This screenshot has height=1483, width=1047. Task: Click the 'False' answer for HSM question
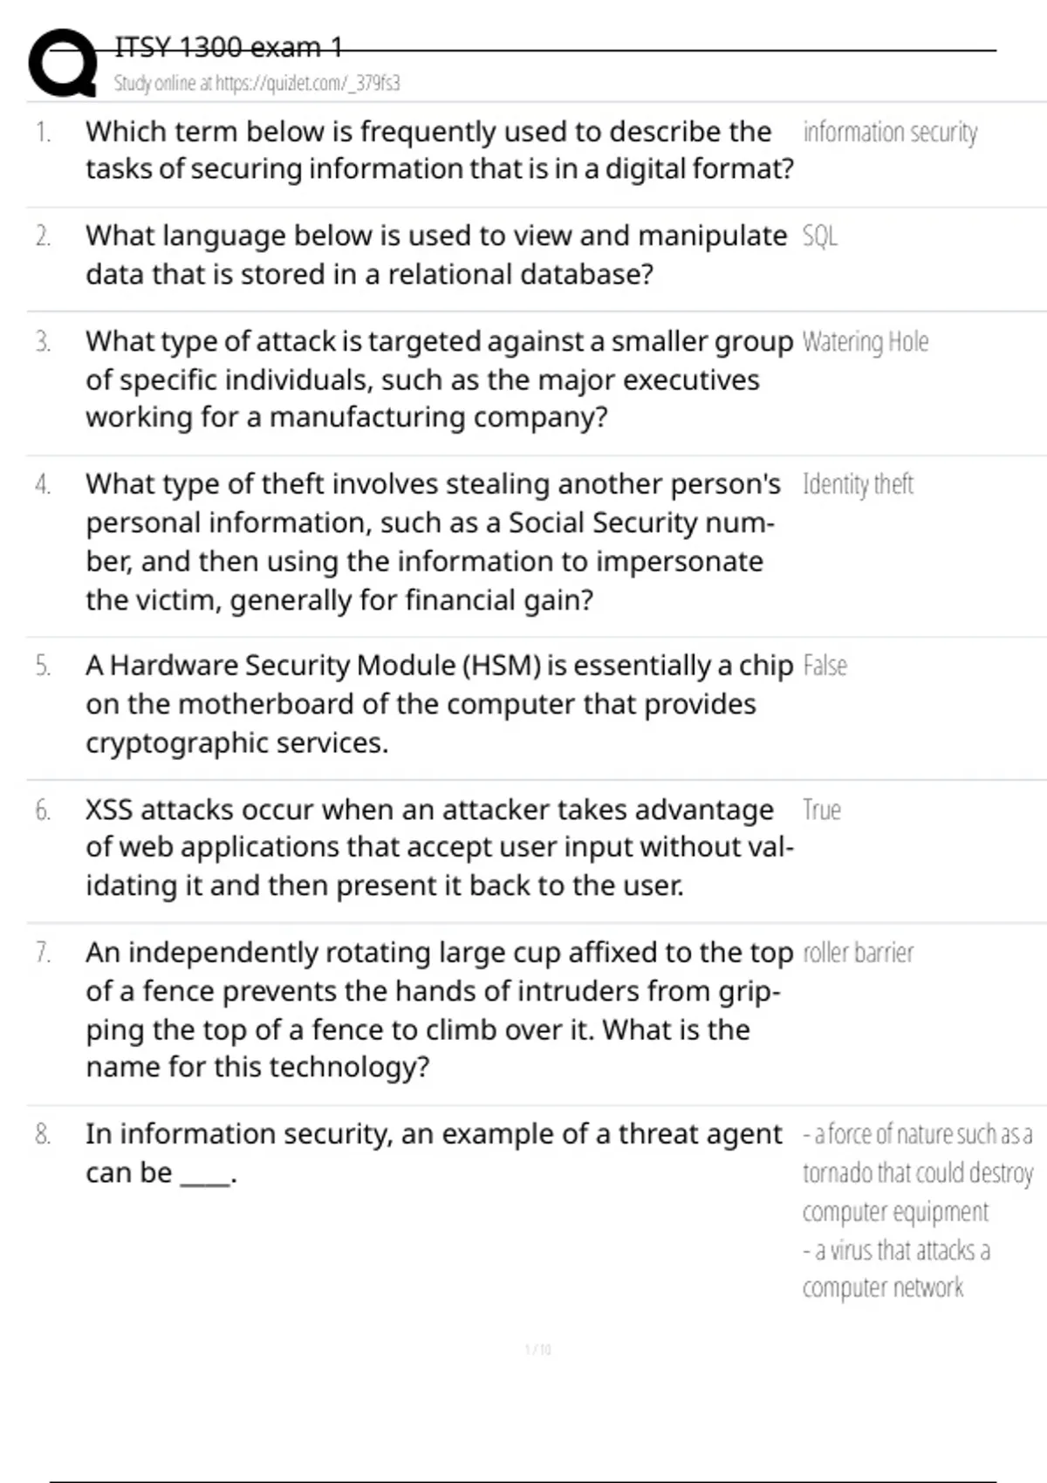[x=825, y=666]
